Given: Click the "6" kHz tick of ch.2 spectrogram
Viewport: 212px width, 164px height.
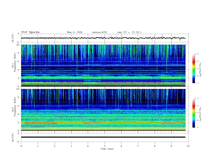Looking at the screenshot, I should (x=19, y=106).
